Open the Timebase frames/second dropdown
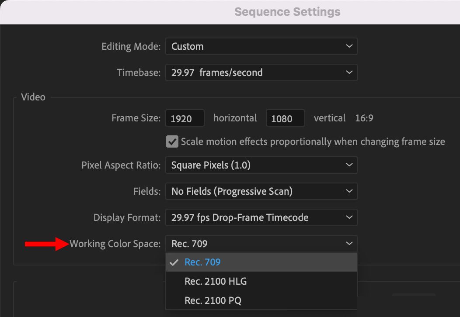The image size is (460, 317). (x=261, y=72)
